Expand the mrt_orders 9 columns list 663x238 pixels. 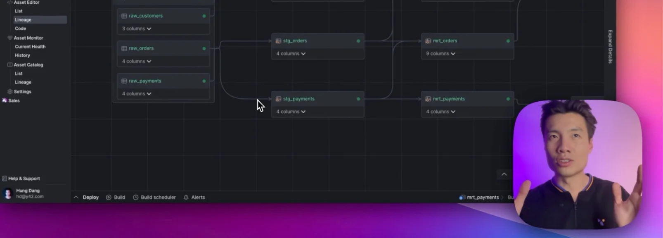coord(440,54)
